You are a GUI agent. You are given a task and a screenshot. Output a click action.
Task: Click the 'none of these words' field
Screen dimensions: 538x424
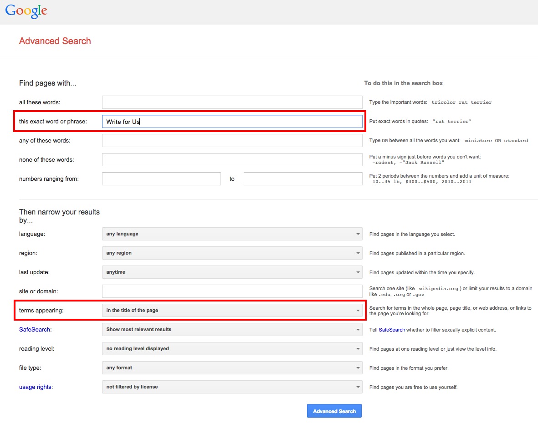(232, 160)
